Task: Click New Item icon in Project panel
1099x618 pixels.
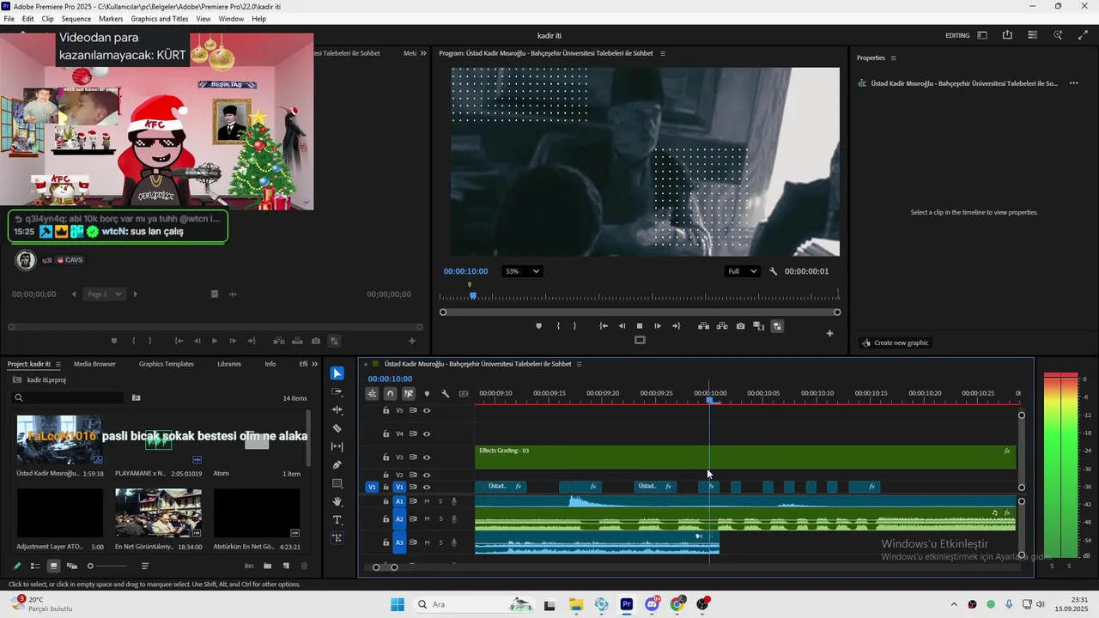Action: (286, 566)
